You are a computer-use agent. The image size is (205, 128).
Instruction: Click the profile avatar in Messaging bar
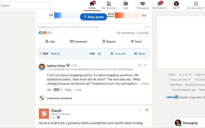click(178, 123)
